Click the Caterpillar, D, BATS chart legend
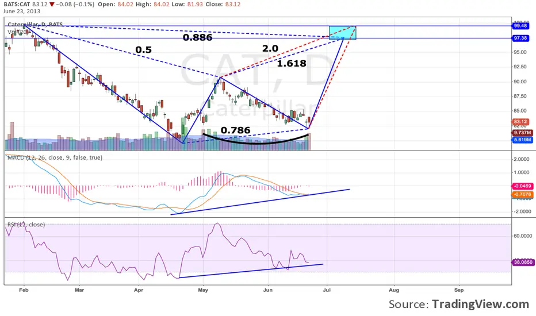 coord(35,25)
